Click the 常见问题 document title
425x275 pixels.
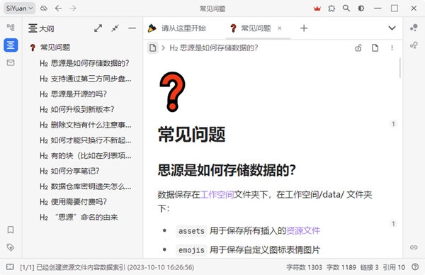192,134
